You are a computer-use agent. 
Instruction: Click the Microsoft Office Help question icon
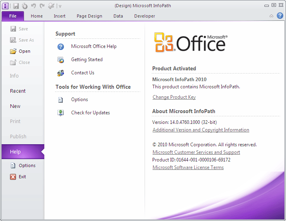61,46
